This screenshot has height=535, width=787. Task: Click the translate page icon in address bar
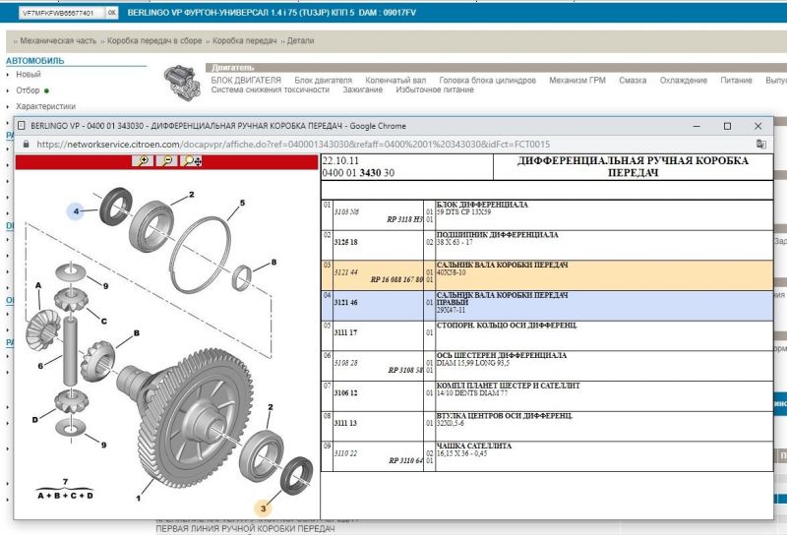(760, 144)
